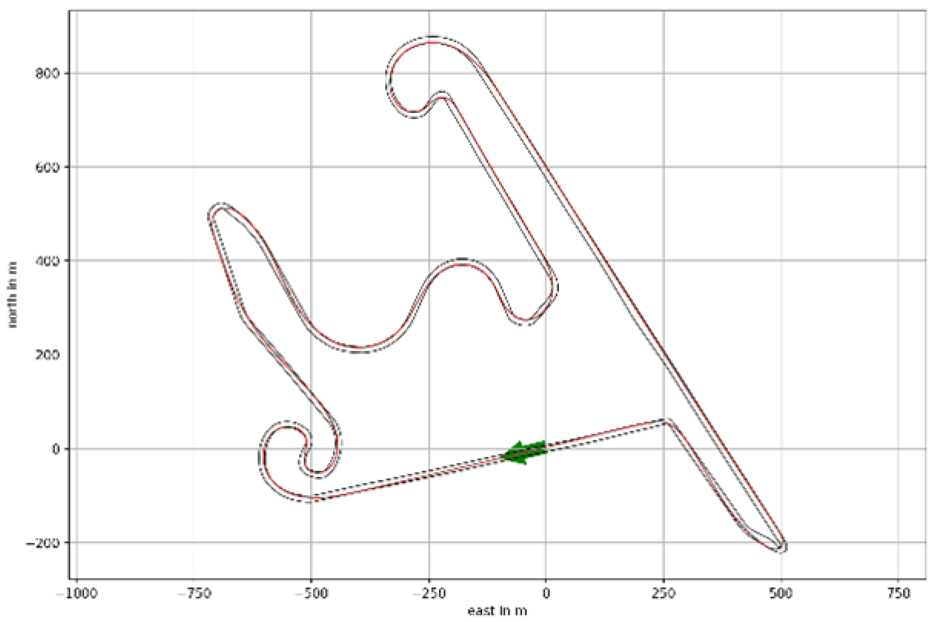Screen dimensions: 934x622
Task: Click the −1000 tick label on x-axis
Action: click(77, 594)
